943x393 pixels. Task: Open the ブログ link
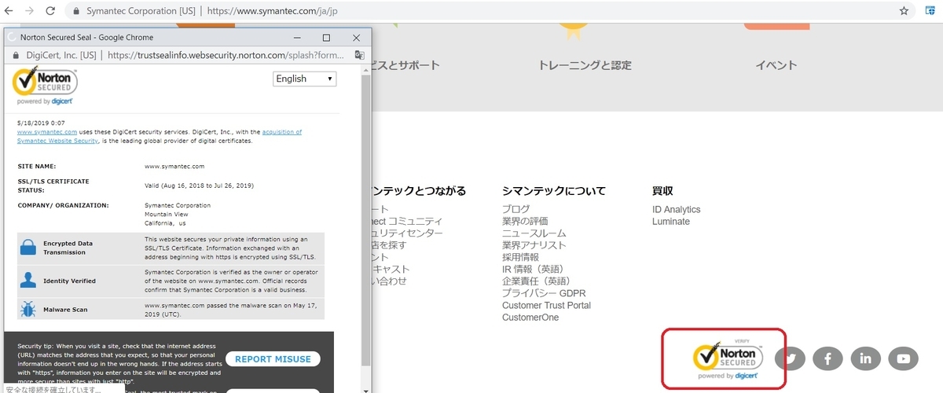pos(516,210)
